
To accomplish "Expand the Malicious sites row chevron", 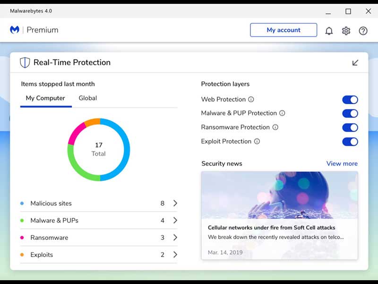I will (x=175, y=203).
